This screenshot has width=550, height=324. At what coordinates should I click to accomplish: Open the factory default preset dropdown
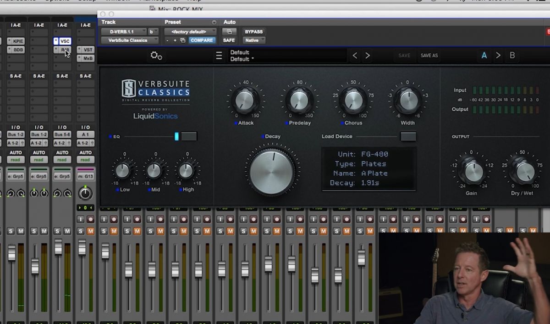[x=190, y=31]
